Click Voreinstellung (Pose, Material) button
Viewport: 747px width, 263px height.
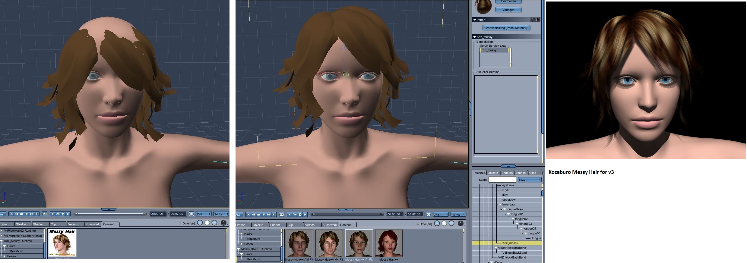coord(506,28)
